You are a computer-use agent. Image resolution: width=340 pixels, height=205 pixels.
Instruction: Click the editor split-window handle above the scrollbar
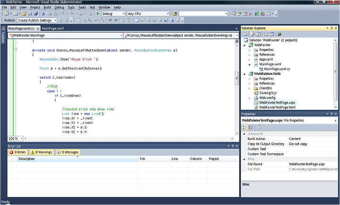tap(237, 41)
